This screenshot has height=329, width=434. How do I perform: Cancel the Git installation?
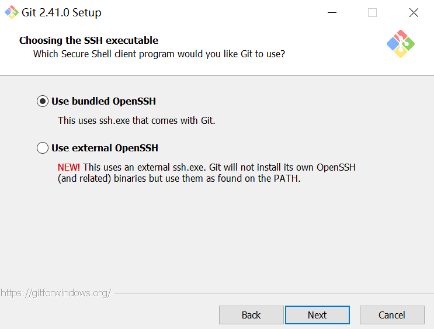392,315
